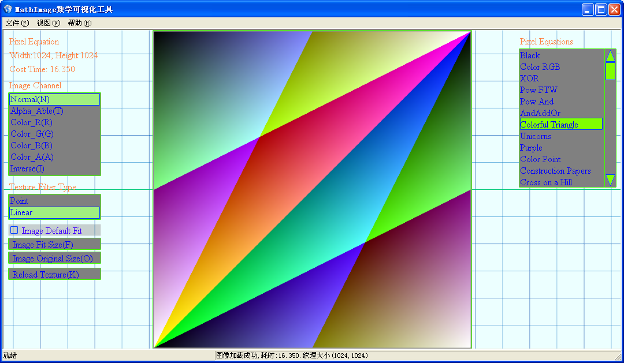Image resolution: width=624 pixels, height=363 pixels.
Task: Select Color_R(R) channel
Action: coord(54,122)
